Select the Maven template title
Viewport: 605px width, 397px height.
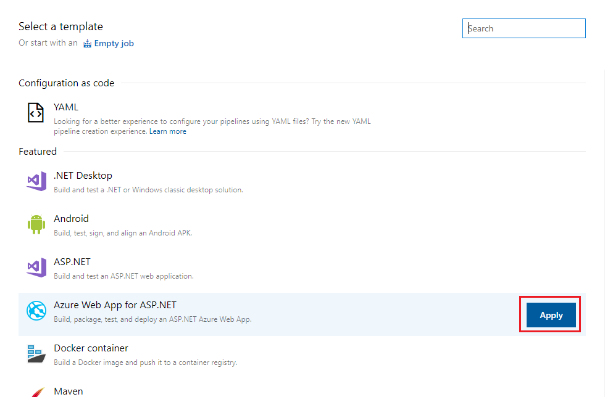tap(69, 391)
